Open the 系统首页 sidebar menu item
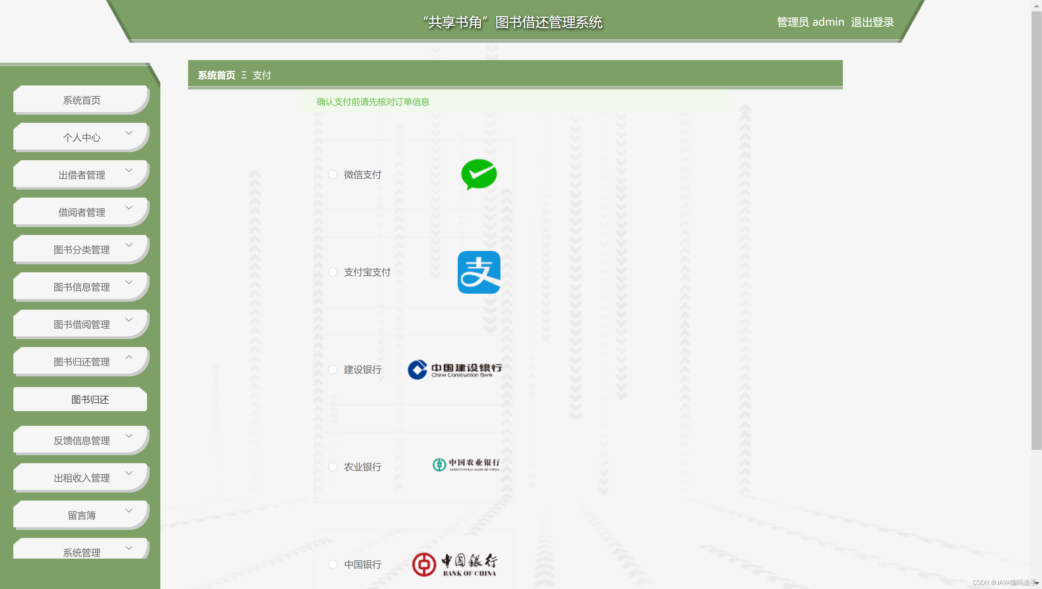The height and width of the screenshot is (589, 1042). click(82, 100)
